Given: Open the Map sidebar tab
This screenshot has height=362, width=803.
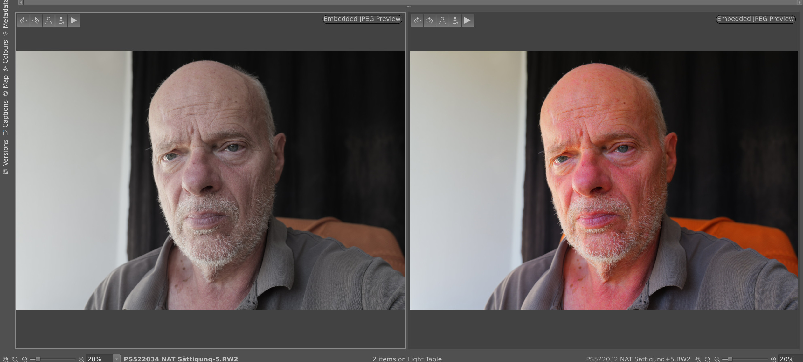Looking at the screenshot, I should [5, 85].
